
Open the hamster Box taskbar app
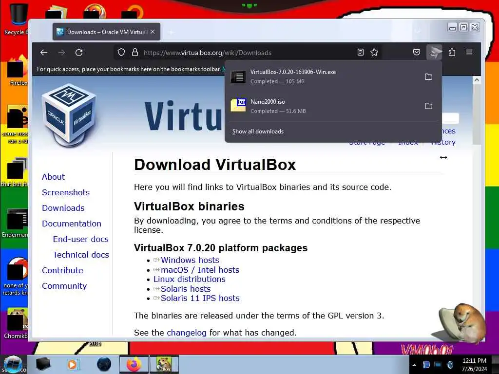(x=164, y=364)
